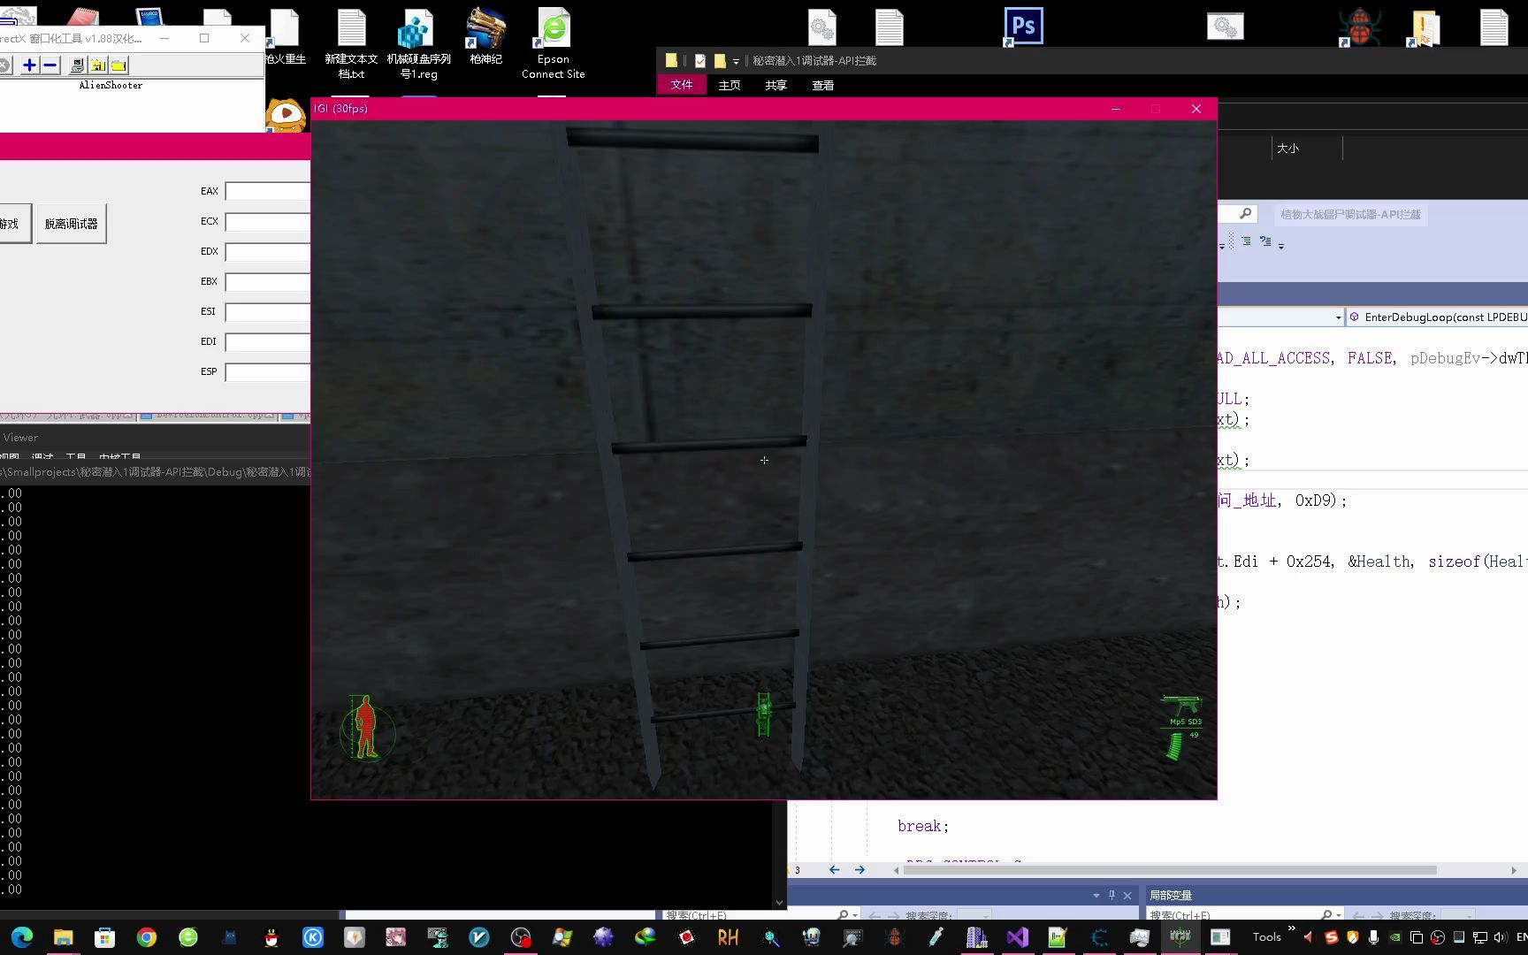Expand the Visual Studio toolbar overflow arrow
The image size is (1528, 955).
pos(1281,246)
